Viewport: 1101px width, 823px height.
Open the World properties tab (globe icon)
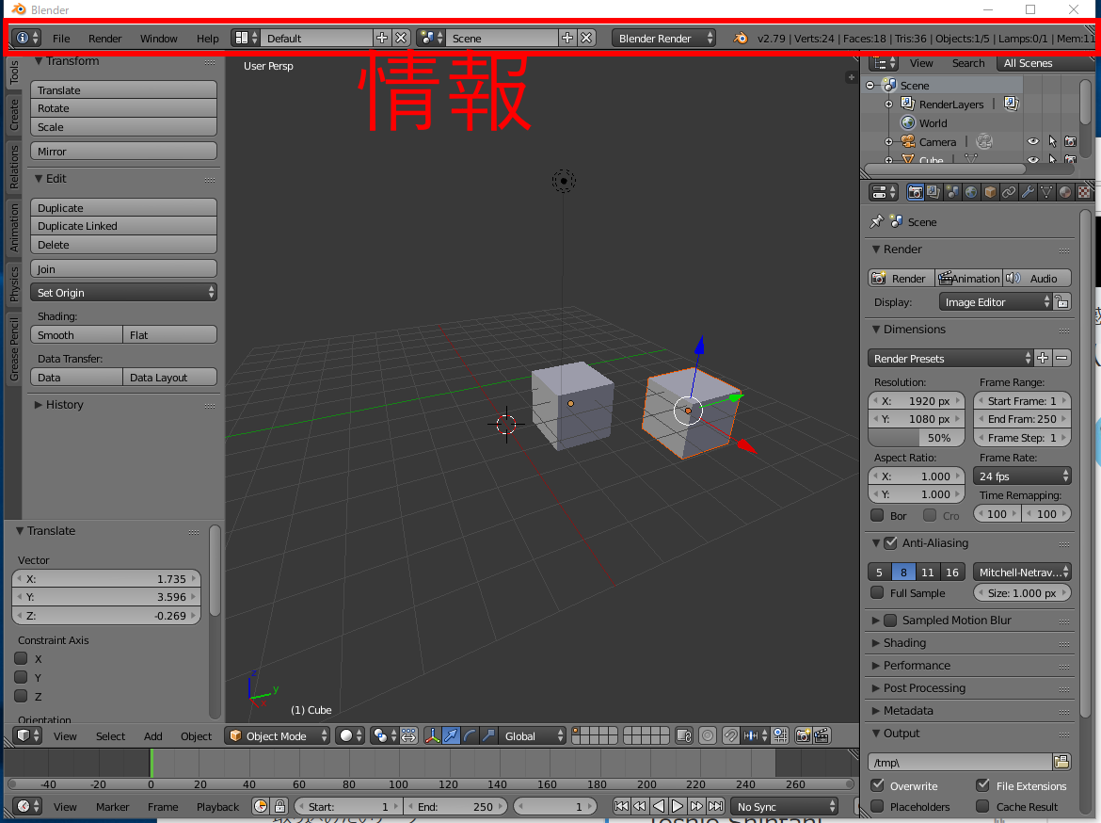(x=971, y=192)
